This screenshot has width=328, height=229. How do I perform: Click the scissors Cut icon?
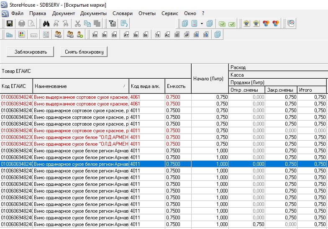click(77, 23)
